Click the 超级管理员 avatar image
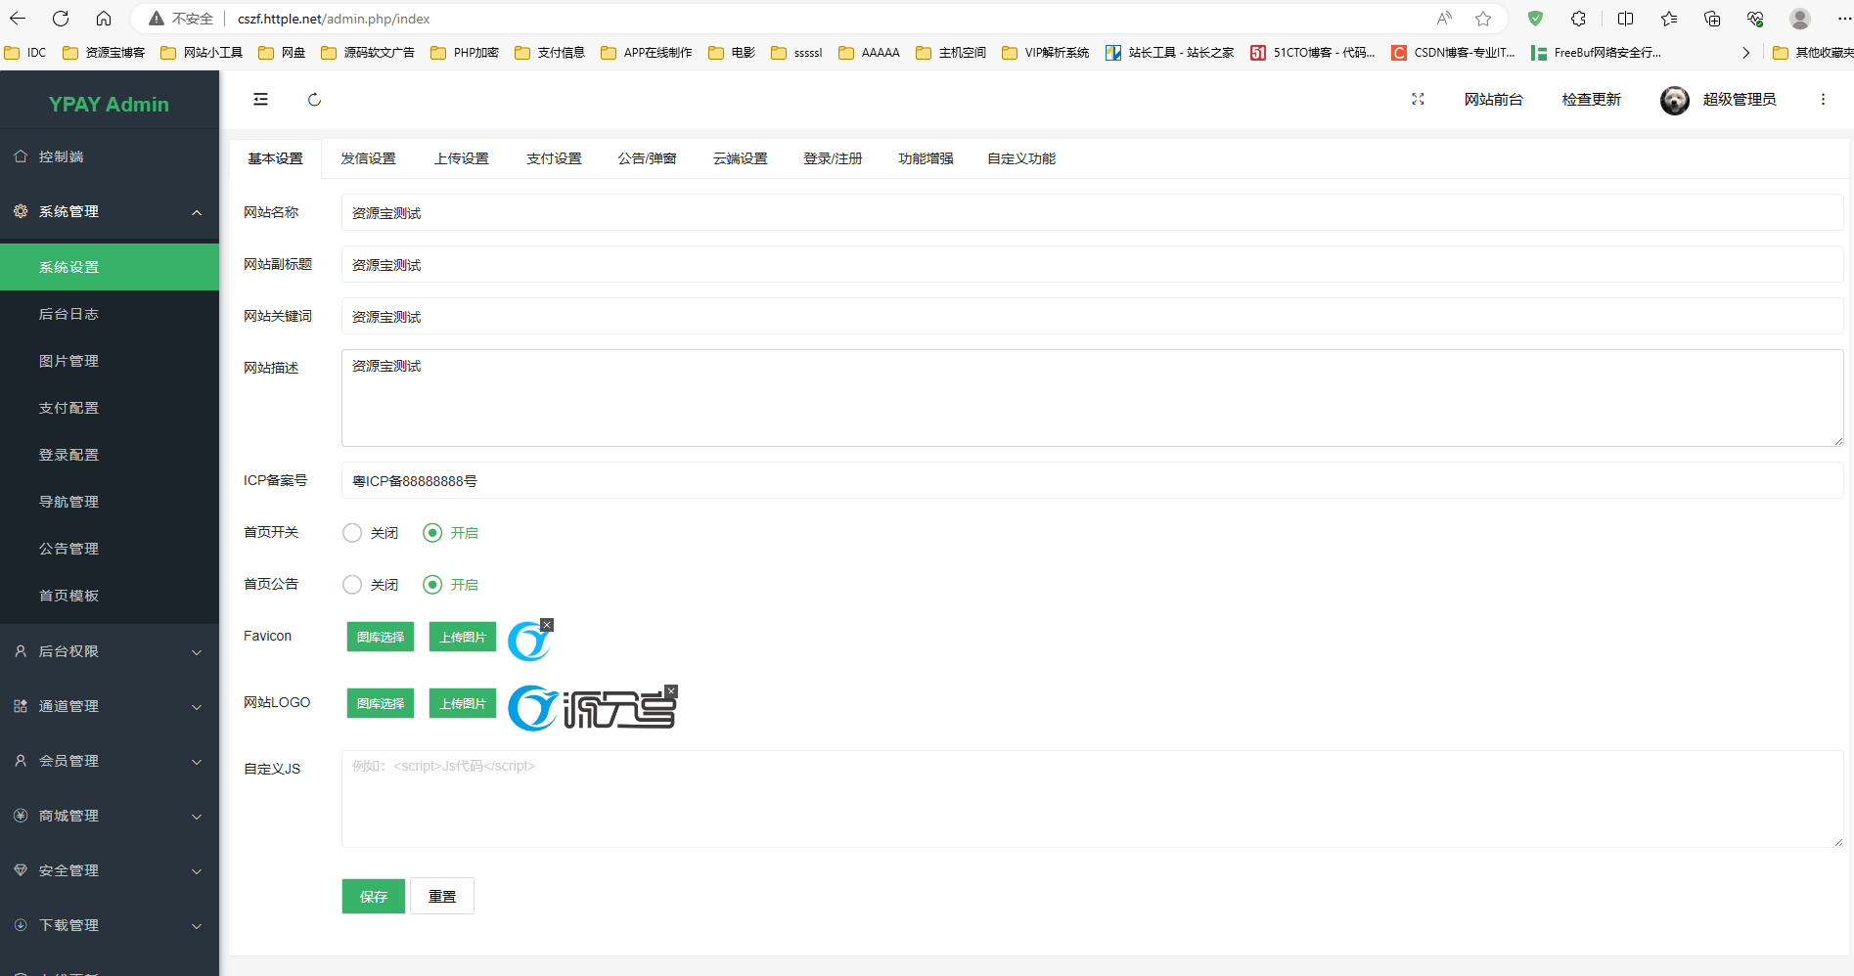Screen dimensions: 1854x976 (x=1674, y=100)
